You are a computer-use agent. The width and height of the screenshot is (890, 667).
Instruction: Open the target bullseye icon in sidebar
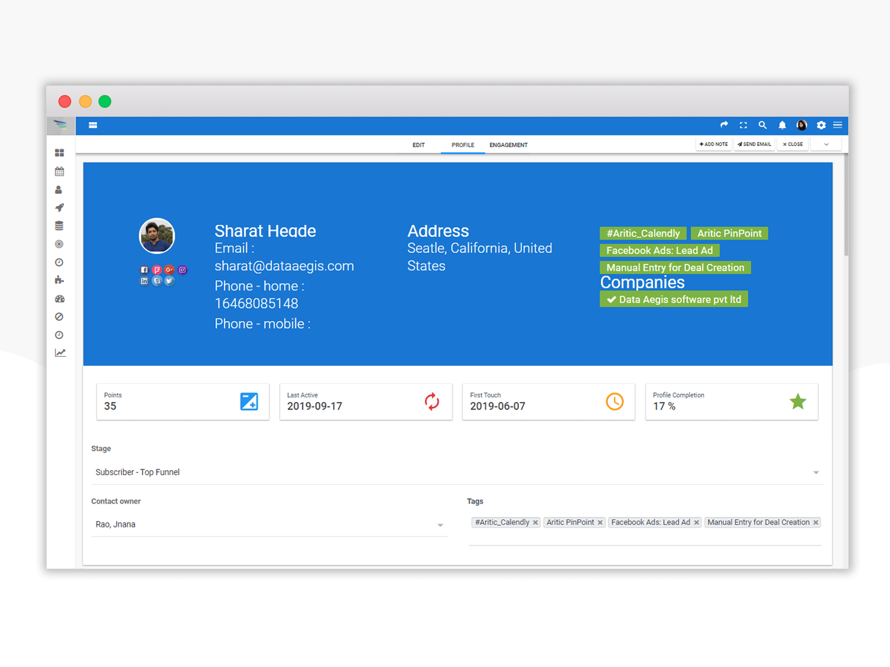pyautogui.click(x=59, y=244)
